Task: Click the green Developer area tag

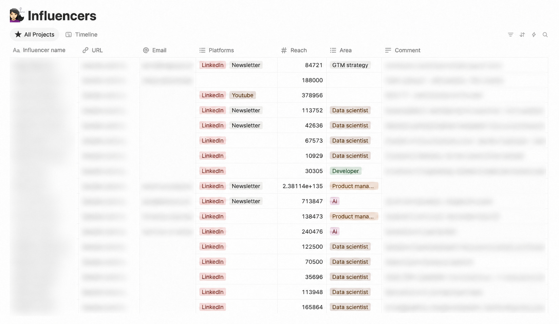Action: click(x=346, y=171)
